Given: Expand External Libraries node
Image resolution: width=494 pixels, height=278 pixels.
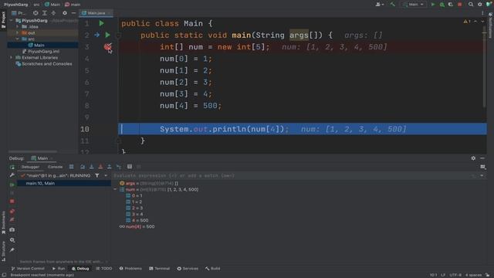Looking at the screenshot, I should (x=12, y=58).
